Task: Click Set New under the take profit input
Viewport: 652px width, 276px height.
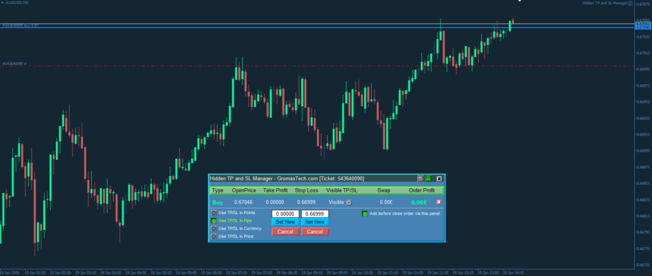Action: (285, 222)
